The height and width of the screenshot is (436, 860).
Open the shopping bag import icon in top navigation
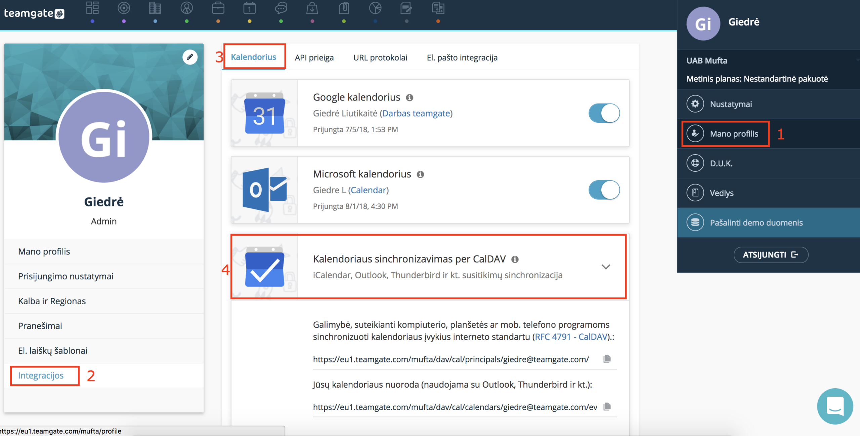(x=312, y=8)
